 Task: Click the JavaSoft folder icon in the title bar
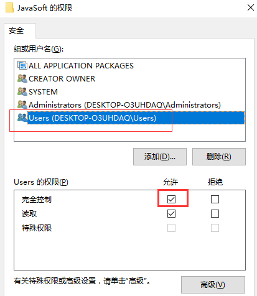(x=9, y=7)
